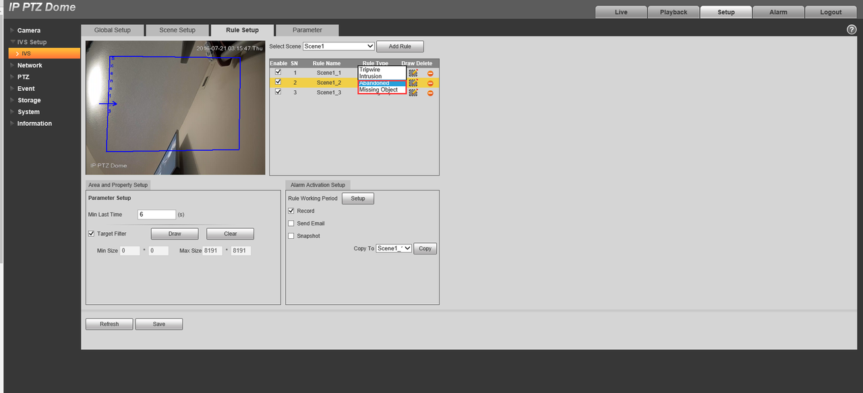Disable the Scene1_1 rule checkbox

click(278, 72)
